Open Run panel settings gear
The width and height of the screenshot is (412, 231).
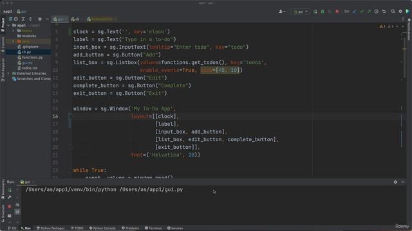click(395, 182)
